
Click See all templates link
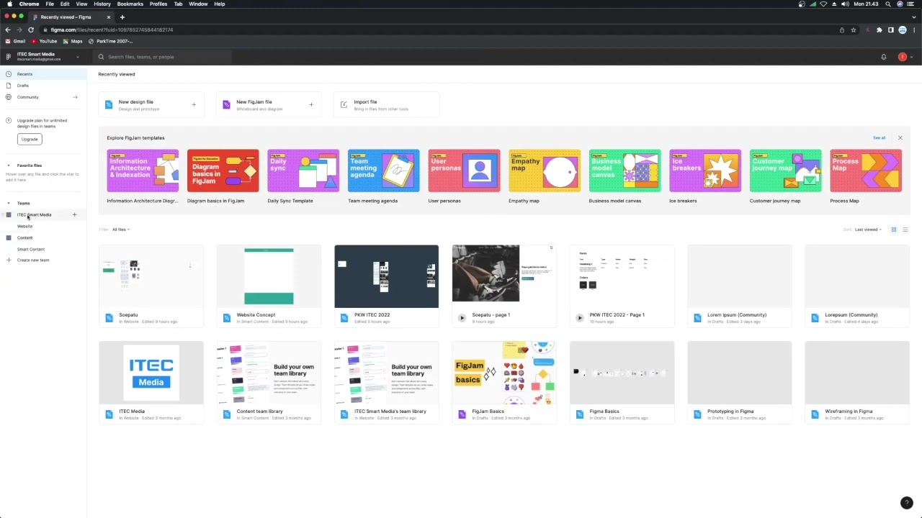pyautogui.click(x=879, y=138)
